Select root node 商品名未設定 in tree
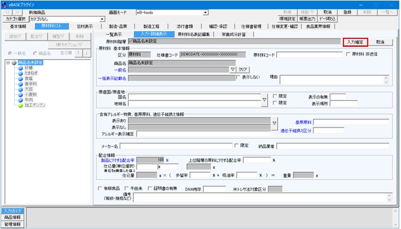 click(30, 63)
